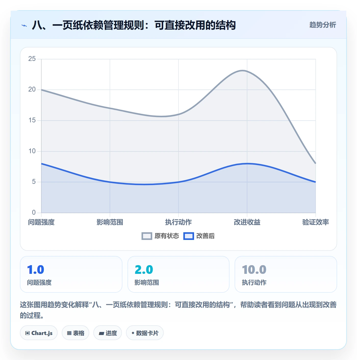This screenshot has height=360, width=357.
Task: Click the description paragraph starting 这张图用趋势变化
Action: point(178,310)
